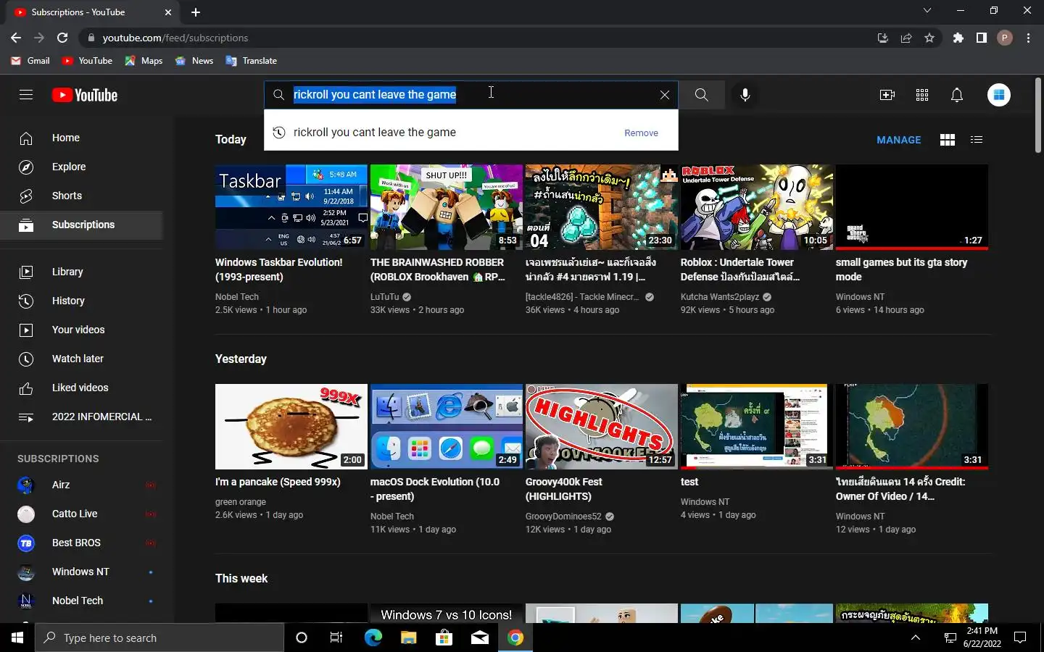Open LuTuTu channel link
This screenshot has height=652, width=1044.
(385, 297)
